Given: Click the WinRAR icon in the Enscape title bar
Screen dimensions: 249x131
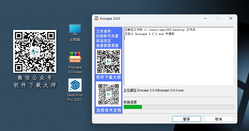Looking at the screenshot, I should pos(96,19).
